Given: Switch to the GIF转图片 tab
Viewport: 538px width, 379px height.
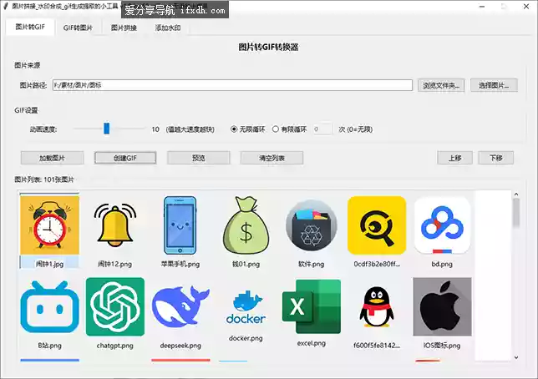Looking at the screenshot, I should [x=78, y=28].
